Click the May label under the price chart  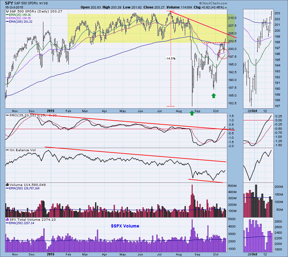pyautogui.click(x=123, y=111)
